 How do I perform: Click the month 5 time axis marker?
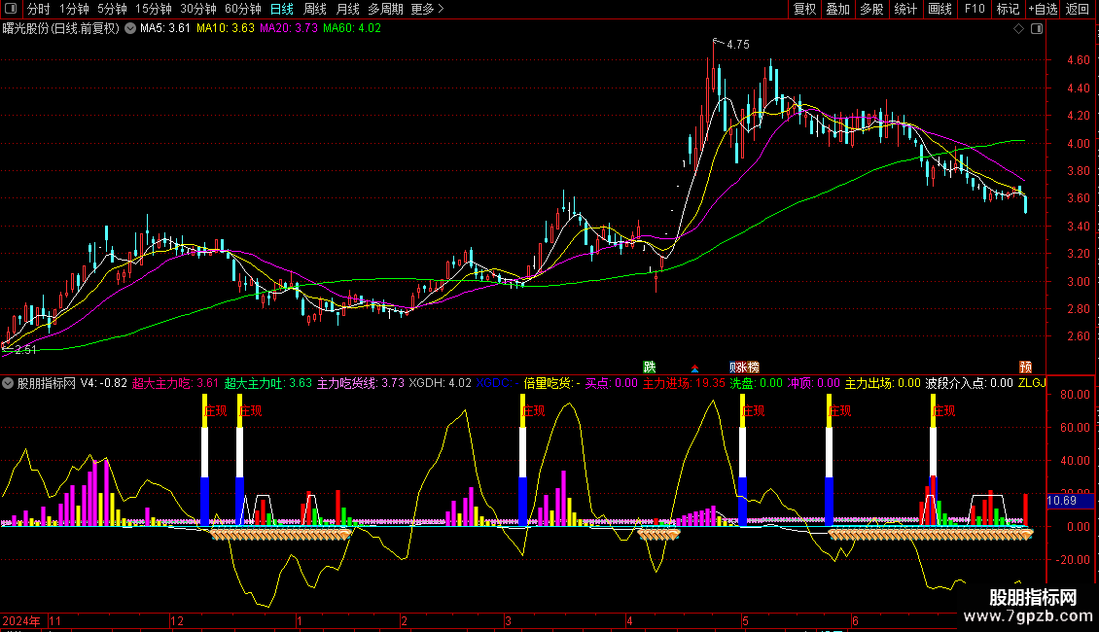coord(745,621)
